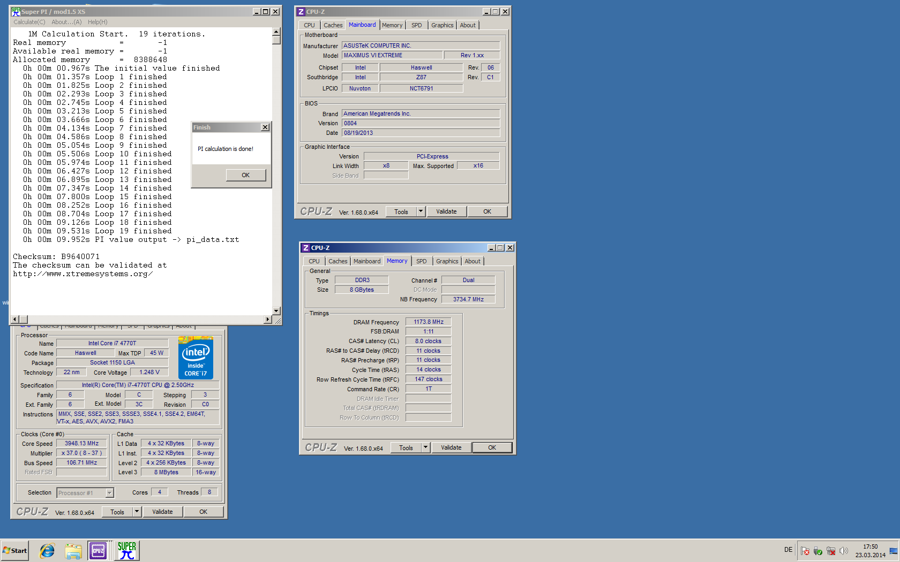
Task: Click the Super PI vertical scrollbar thumb
Action: (276, 40)
